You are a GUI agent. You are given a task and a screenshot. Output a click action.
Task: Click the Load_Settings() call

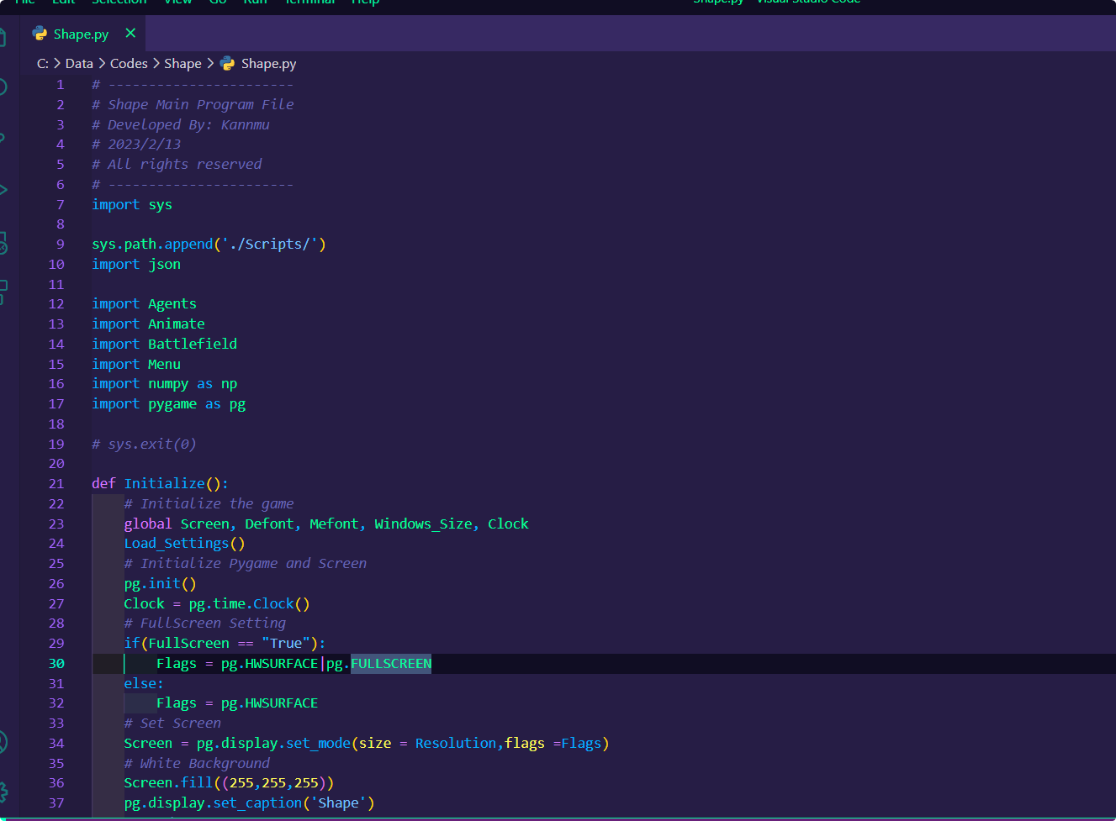(x=184, y=544)
